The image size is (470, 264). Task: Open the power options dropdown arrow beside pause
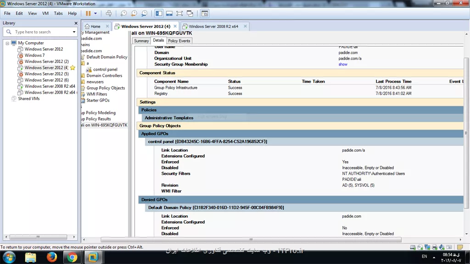click(x=95, y=13)
